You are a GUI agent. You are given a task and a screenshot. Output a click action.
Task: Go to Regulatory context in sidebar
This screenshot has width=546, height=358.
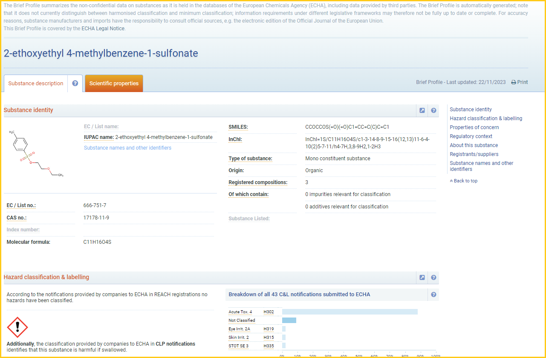(471, 136)
